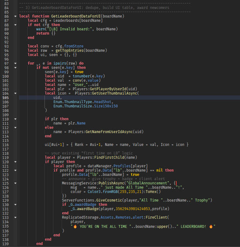The height and width of the screenshot is (247, 240).
Task: Click 'ReplicatedStorage.Assets.Remotes.alert' on line 133
Action: [102, 217]
